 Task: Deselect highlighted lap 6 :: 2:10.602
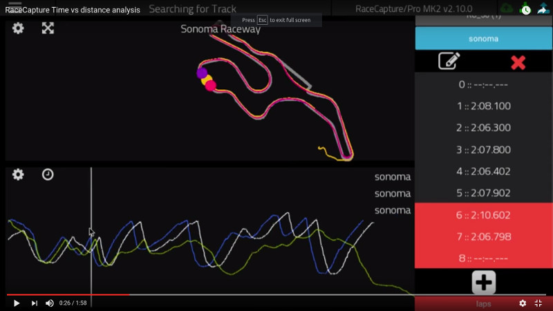point(483,215)
